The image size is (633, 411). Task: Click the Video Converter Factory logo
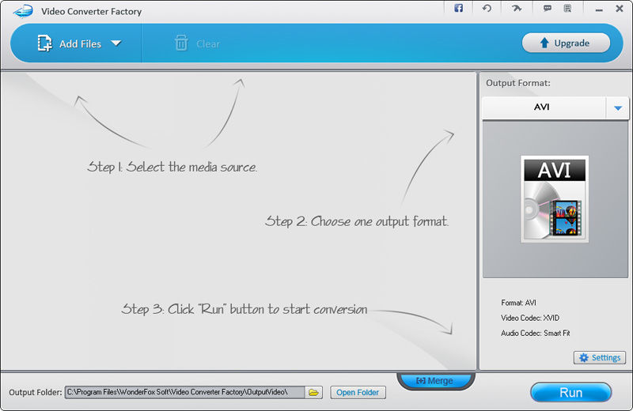pos(23,11)
